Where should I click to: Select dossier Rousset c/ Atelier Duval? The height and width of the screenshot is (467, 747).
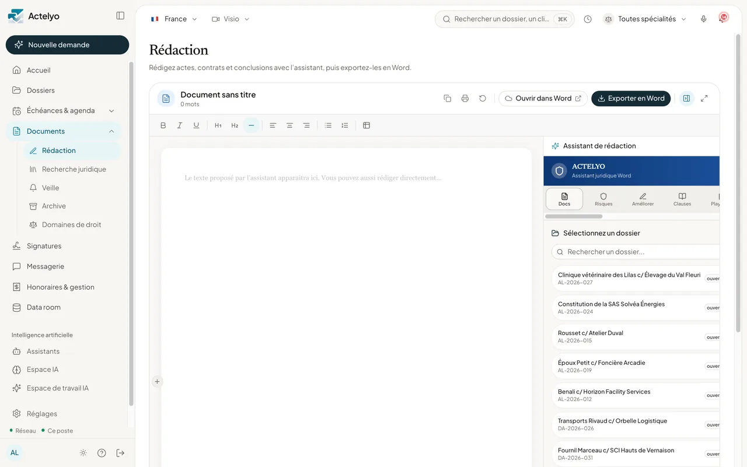click(636, 337)
